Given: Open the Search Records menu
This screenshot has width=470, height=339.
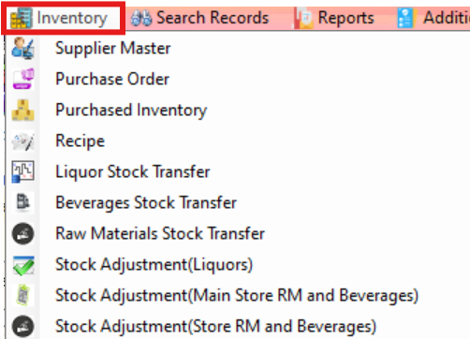Looking at the screenshot, I should 200,18.
